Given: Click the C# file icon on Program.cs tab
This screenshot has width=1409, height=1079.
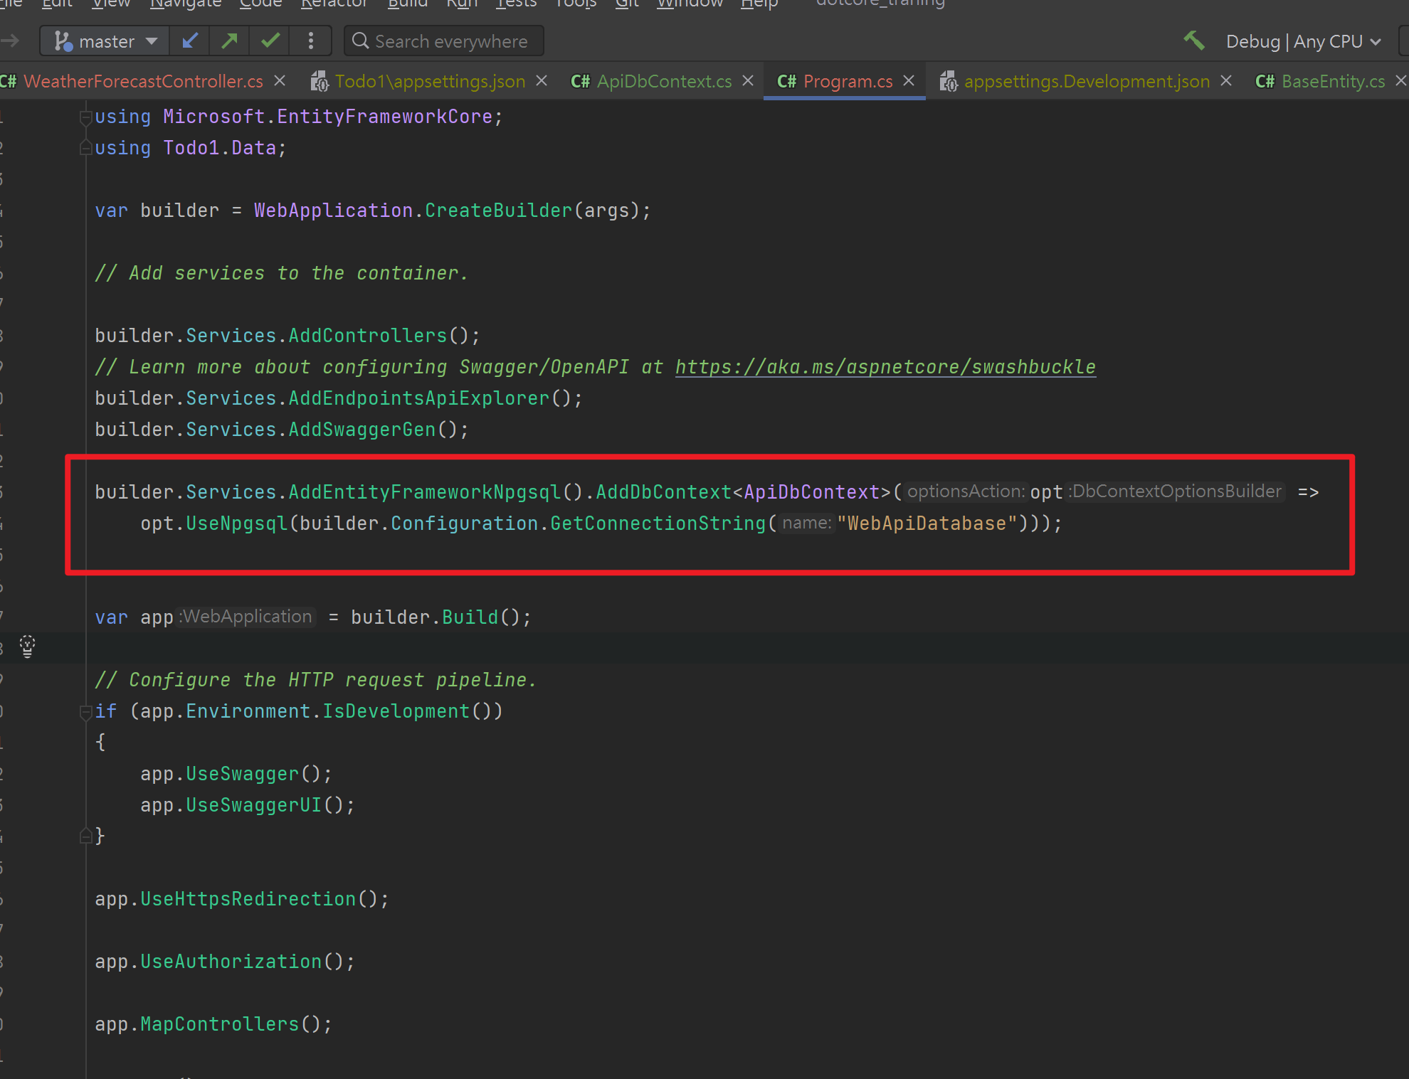Looking at the screenshot, I should tap(786, 81).
